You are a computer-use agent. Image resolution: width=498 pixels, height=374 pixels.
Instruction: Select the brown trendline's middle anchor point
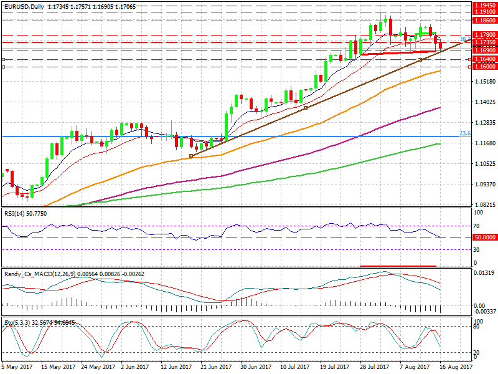(x=305, y=108)
